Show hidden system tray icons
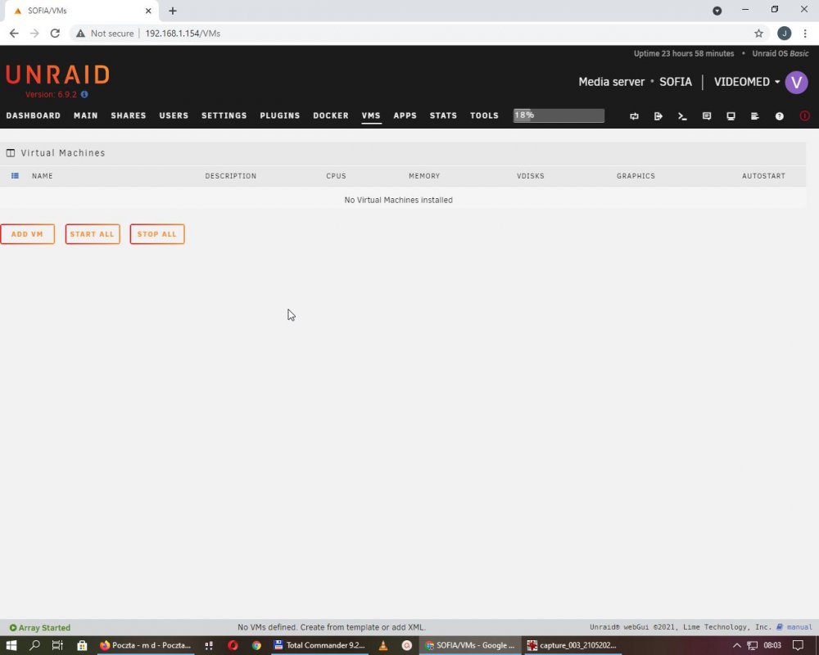Image resolution: width=819 pixels, height=655 pixels. [736, 645]
